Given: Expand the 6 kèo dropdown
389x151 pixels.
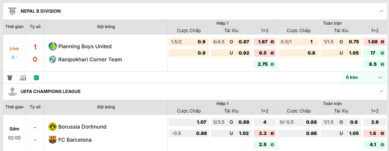Looking at the screenshot, I should (x=363, y=77).
